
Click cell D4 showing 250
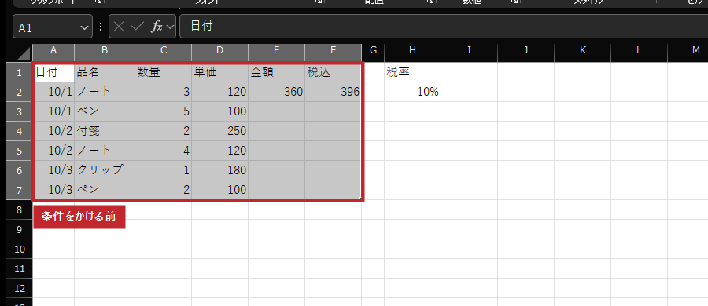pyautogui.click(x=220, y=131)
